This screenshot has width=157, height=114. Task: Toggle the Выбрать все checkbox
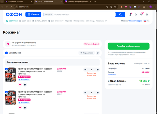pos(7,53)
